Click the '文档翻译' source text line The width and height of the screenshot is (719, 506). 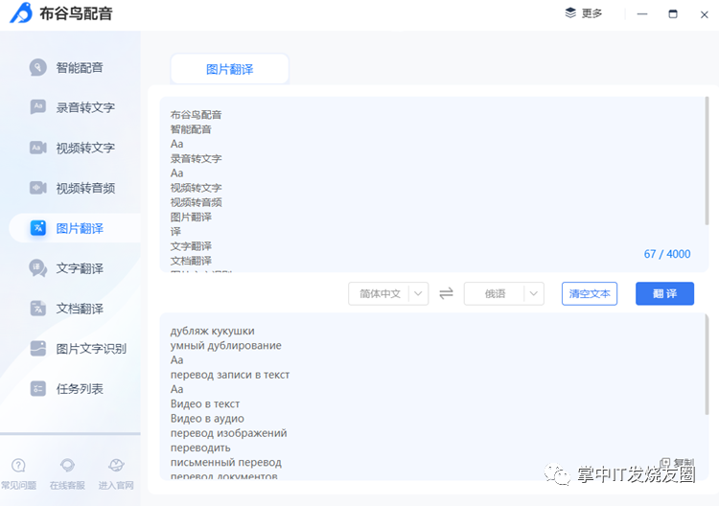191,261
